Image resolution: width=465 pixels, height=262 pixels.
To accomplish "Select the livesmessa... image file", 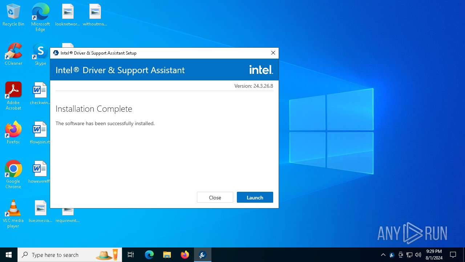I will [x=40, y=212].
